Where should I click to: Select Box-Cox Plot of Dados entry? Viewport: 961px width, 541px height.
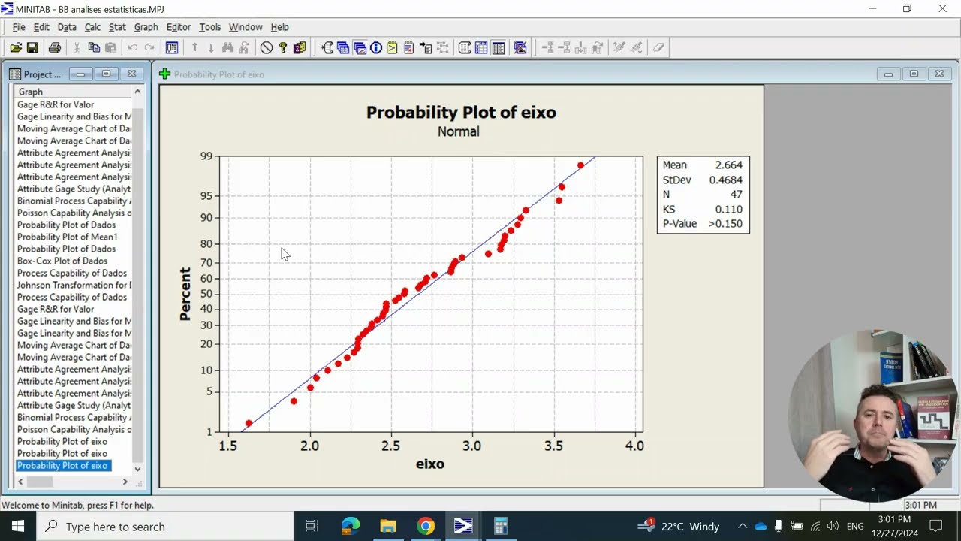coord(62,261)
